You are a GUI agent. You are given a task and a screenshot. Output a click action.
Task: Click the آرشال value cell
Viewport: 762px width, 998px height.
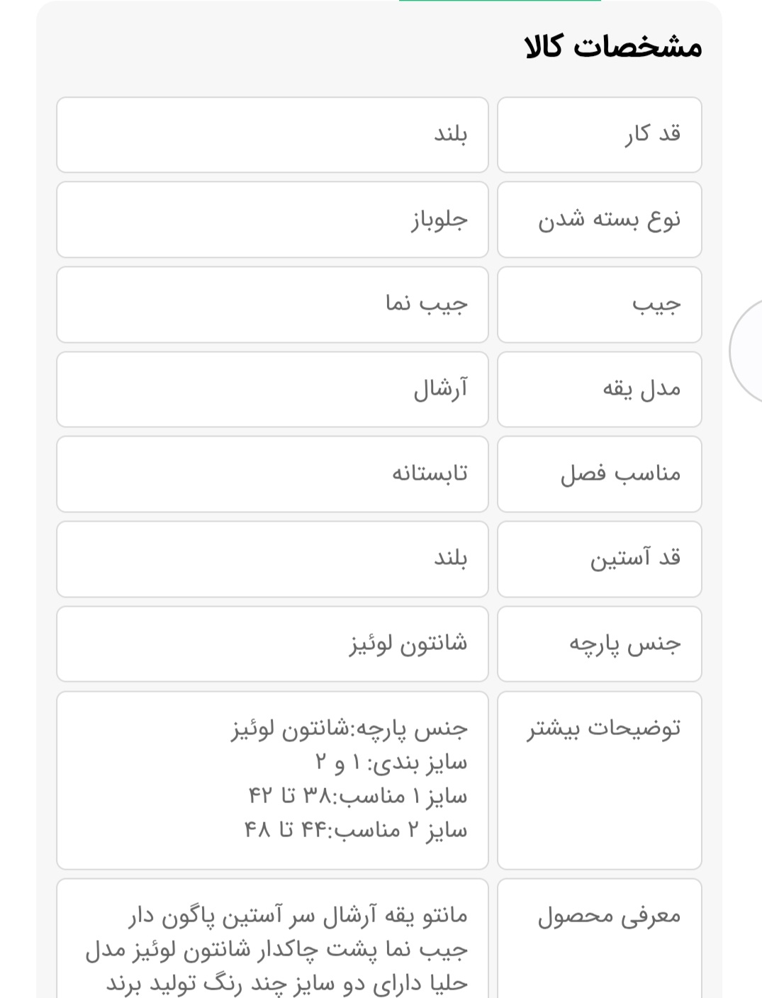point(272,389)
